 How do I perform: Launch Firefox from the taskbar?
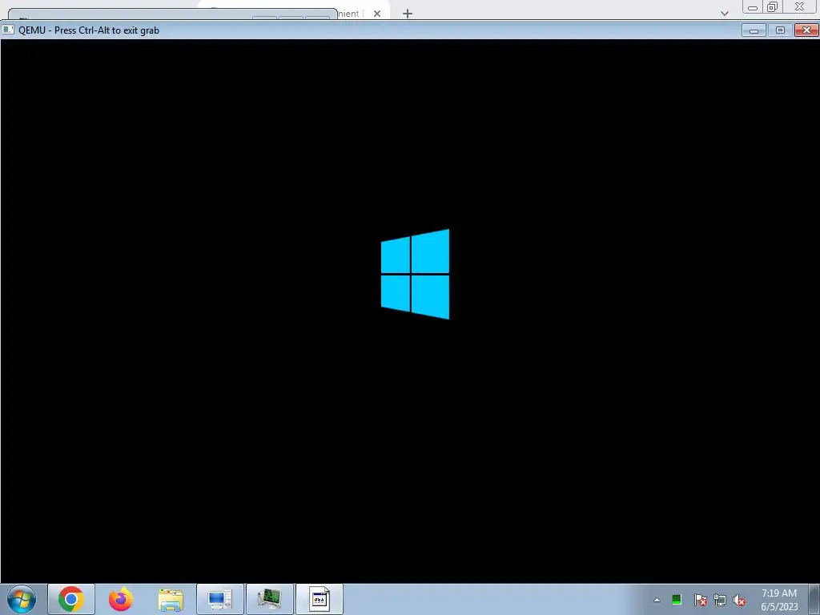click(x=121, y=599)
